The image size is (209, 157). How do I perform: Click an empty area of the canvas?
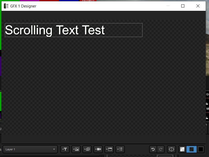click(x=103, y=90)
